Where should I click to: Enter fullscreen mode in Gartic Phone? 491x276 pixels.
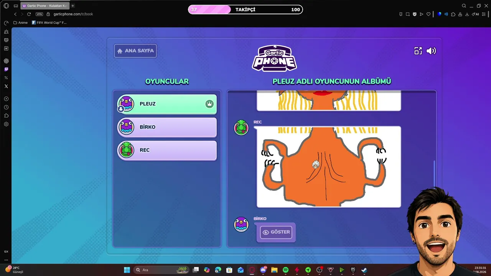tap(418, 51)
